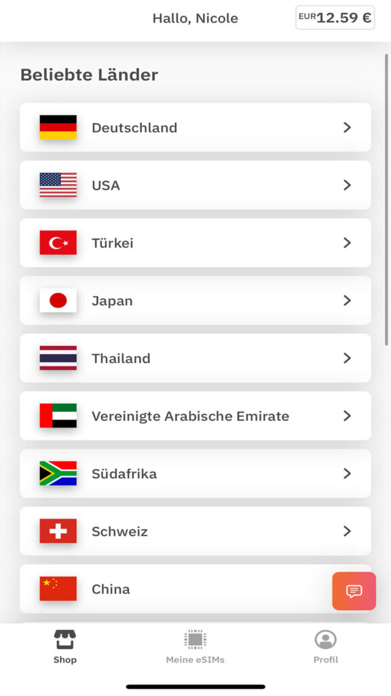Click the vertical scrollbar on the right
The image size is (391, 696).
click(386, 200)
